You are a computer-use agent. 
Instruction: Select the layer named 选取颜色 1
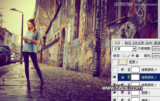pos(149,85)
